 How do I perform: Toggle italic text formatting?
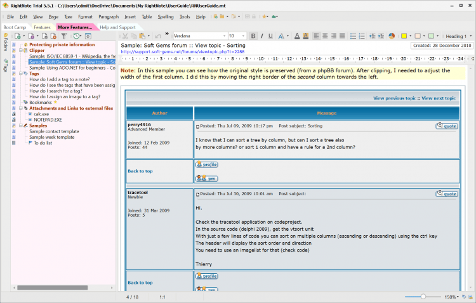click(261, 36)
